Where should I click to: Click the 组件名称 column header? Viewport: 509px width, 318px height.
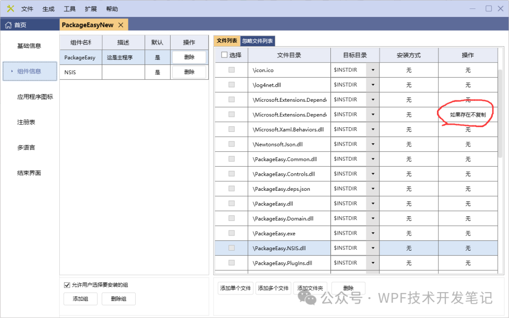point(81,42)
